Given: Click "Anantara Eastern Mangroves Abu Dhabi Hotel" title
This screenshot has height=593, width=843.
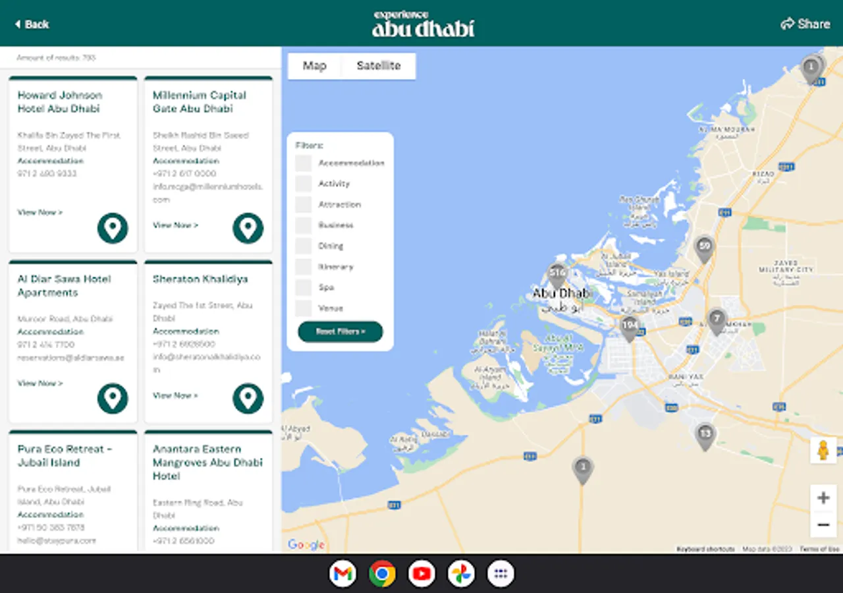Looking at the screenshot, I should 207,463.
